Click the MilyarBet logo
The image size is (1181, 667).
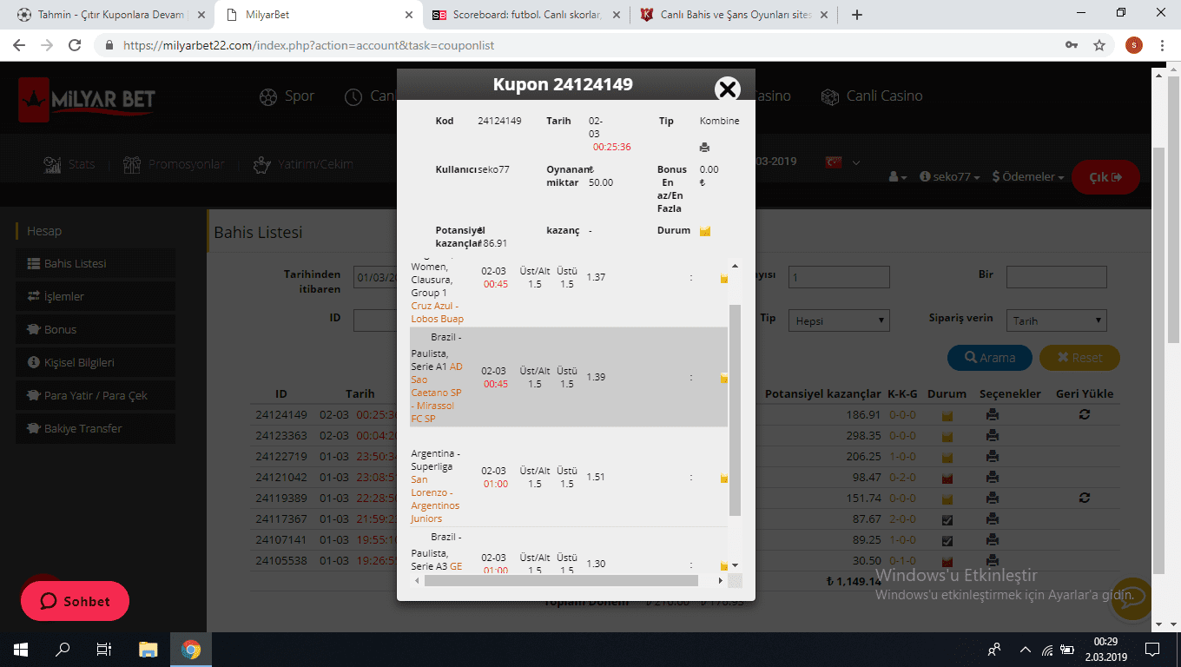[87, 100]
